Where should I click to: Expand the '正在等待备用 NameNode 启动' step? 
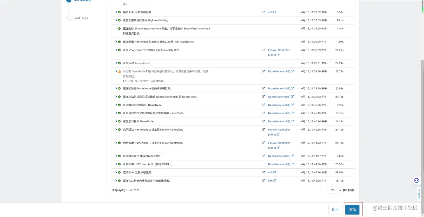point(116,156)
